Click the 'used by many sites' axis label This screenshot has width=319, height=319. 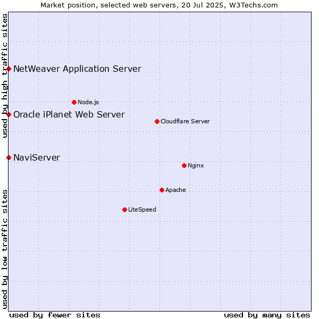coord(267,315)
